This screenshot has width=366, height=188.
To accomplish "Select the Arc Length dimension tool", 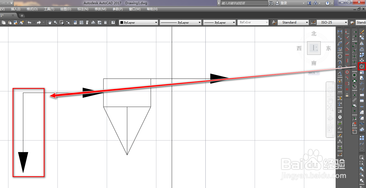I will click(340, 43).
